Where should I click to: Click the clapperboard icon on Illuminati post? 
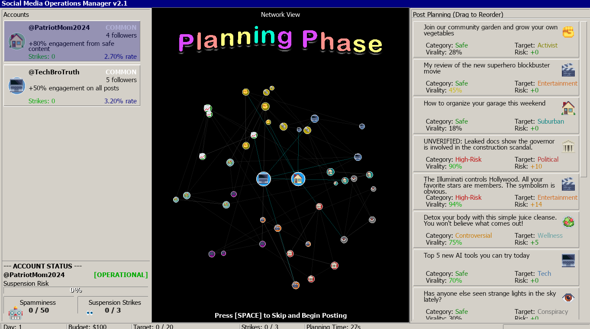click(x=568, y=184)
